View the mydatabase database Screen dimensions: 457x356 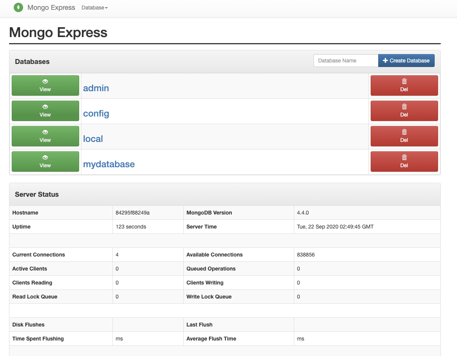click(45, 162)
